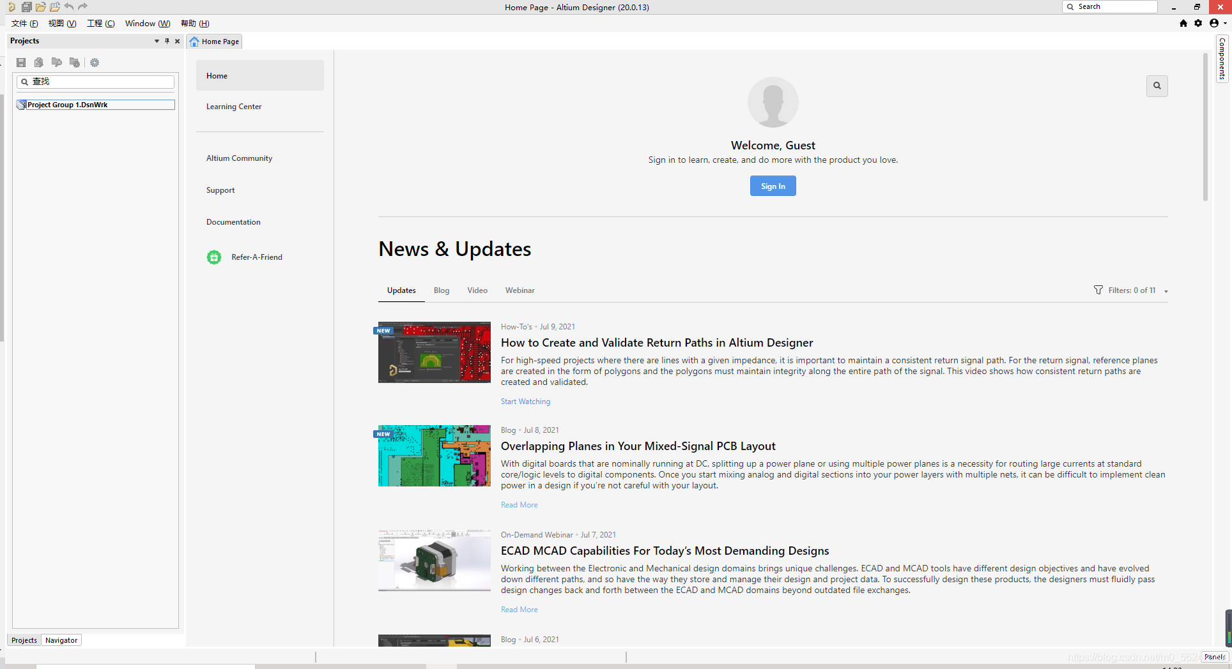The image size is (1232, 669).
Task: Select Home in the side navigation
Action: click(260, 76)
